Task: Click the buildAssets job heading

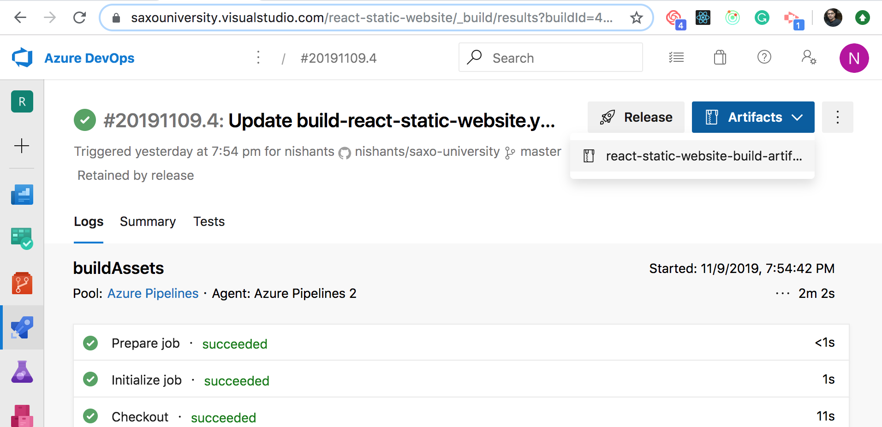Action: (119, 268)
